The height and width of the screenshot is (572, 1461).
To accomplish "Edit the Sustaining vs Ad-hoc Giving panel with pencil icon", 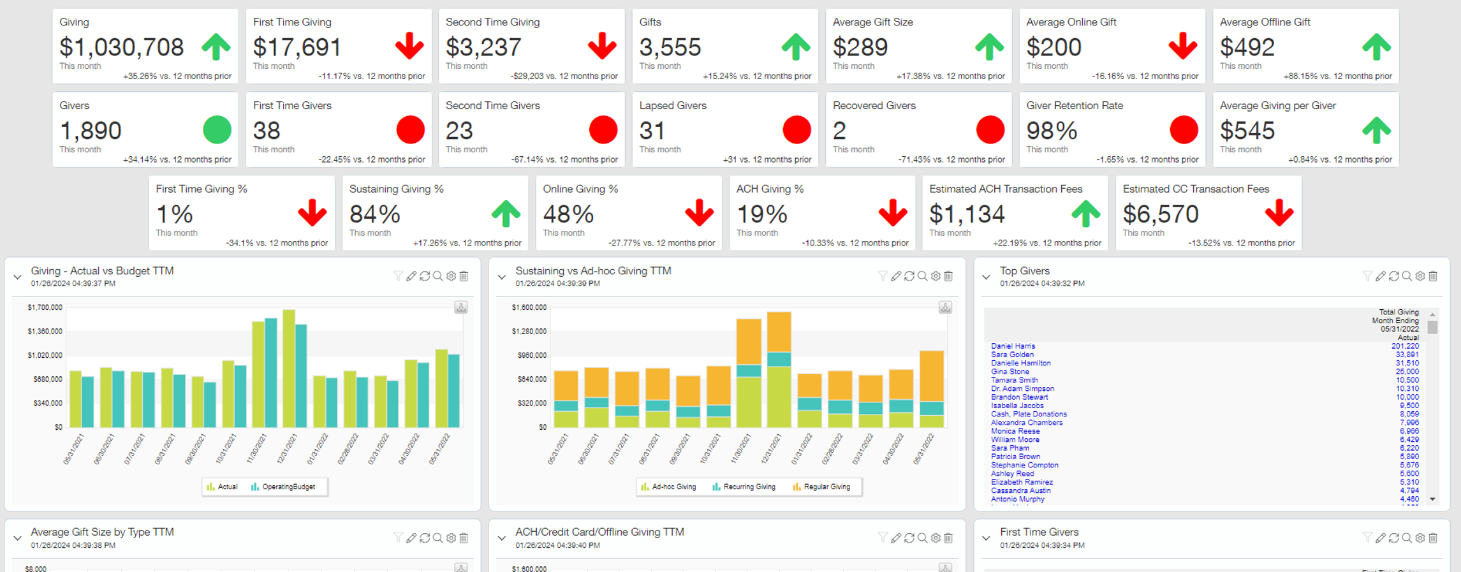I will tap(896, 276).
